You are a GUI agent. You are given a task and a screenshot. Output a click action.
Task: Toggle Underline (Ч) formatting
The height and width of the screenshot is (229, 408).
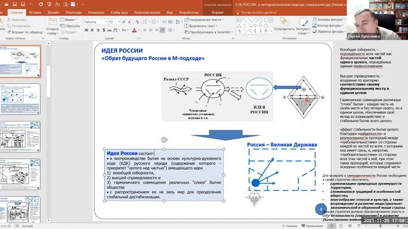click(98, 30)
